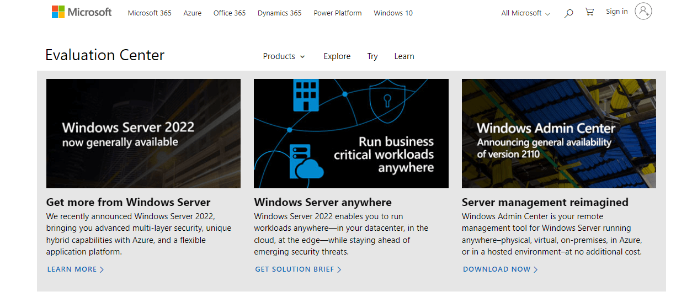The image size is (692, 302).
Task: Open the Windows Admin Center banner image
Action: pos(558,134)
